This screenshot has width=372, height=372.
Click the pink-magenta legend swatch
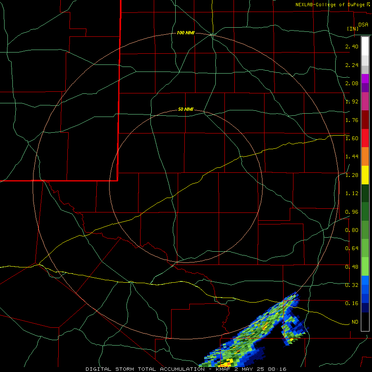tap(365, 101)
